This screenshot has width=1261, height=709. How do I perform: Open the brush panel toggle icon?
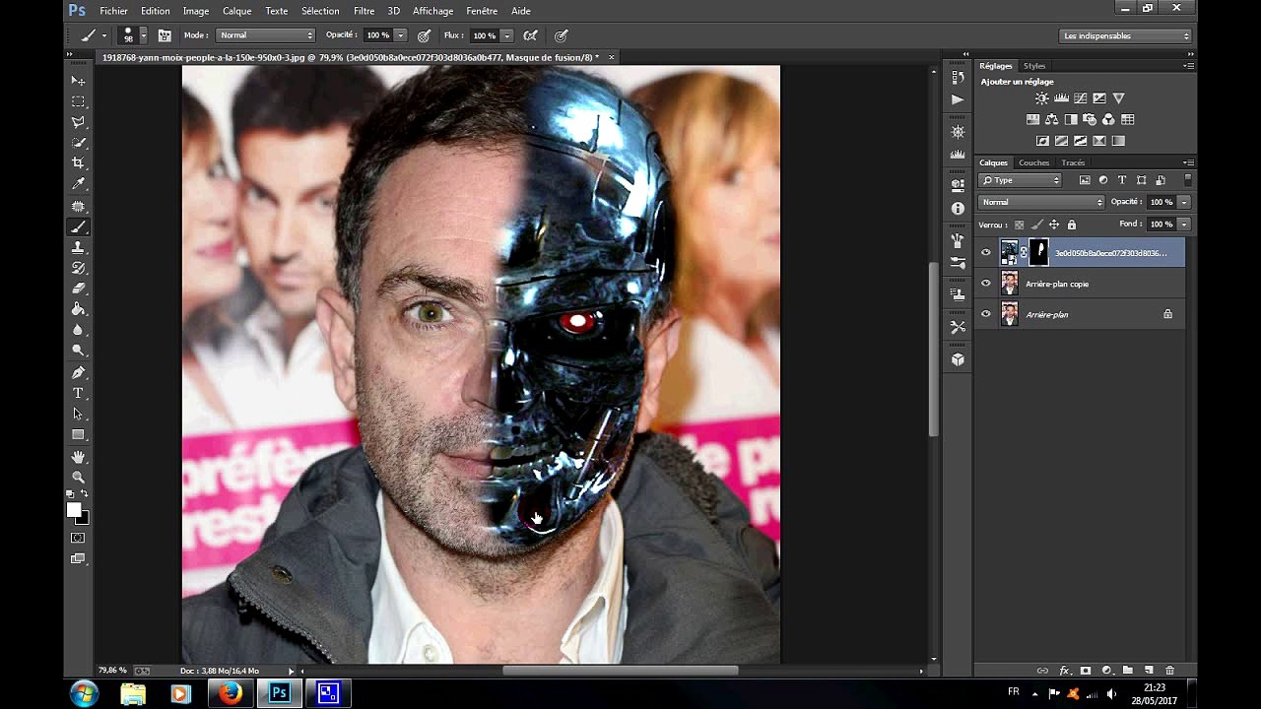coord(165,35)
